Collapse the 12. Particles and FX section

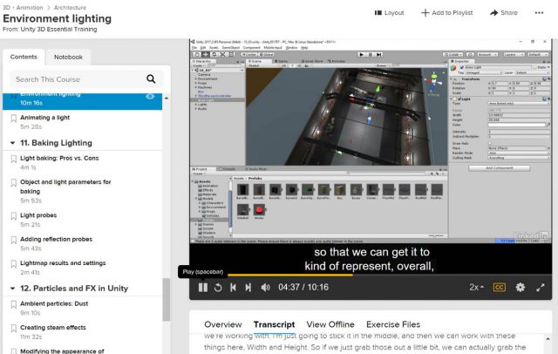(x=12, y=289)
